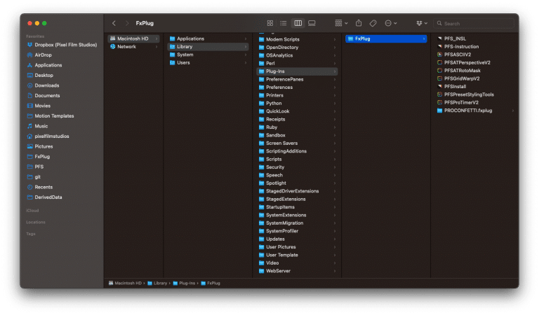Open Dropbox (Pixel Film Studios) in sidebar
The height and width of the screenshot is (315, 539).
click(x=62, y=45)
